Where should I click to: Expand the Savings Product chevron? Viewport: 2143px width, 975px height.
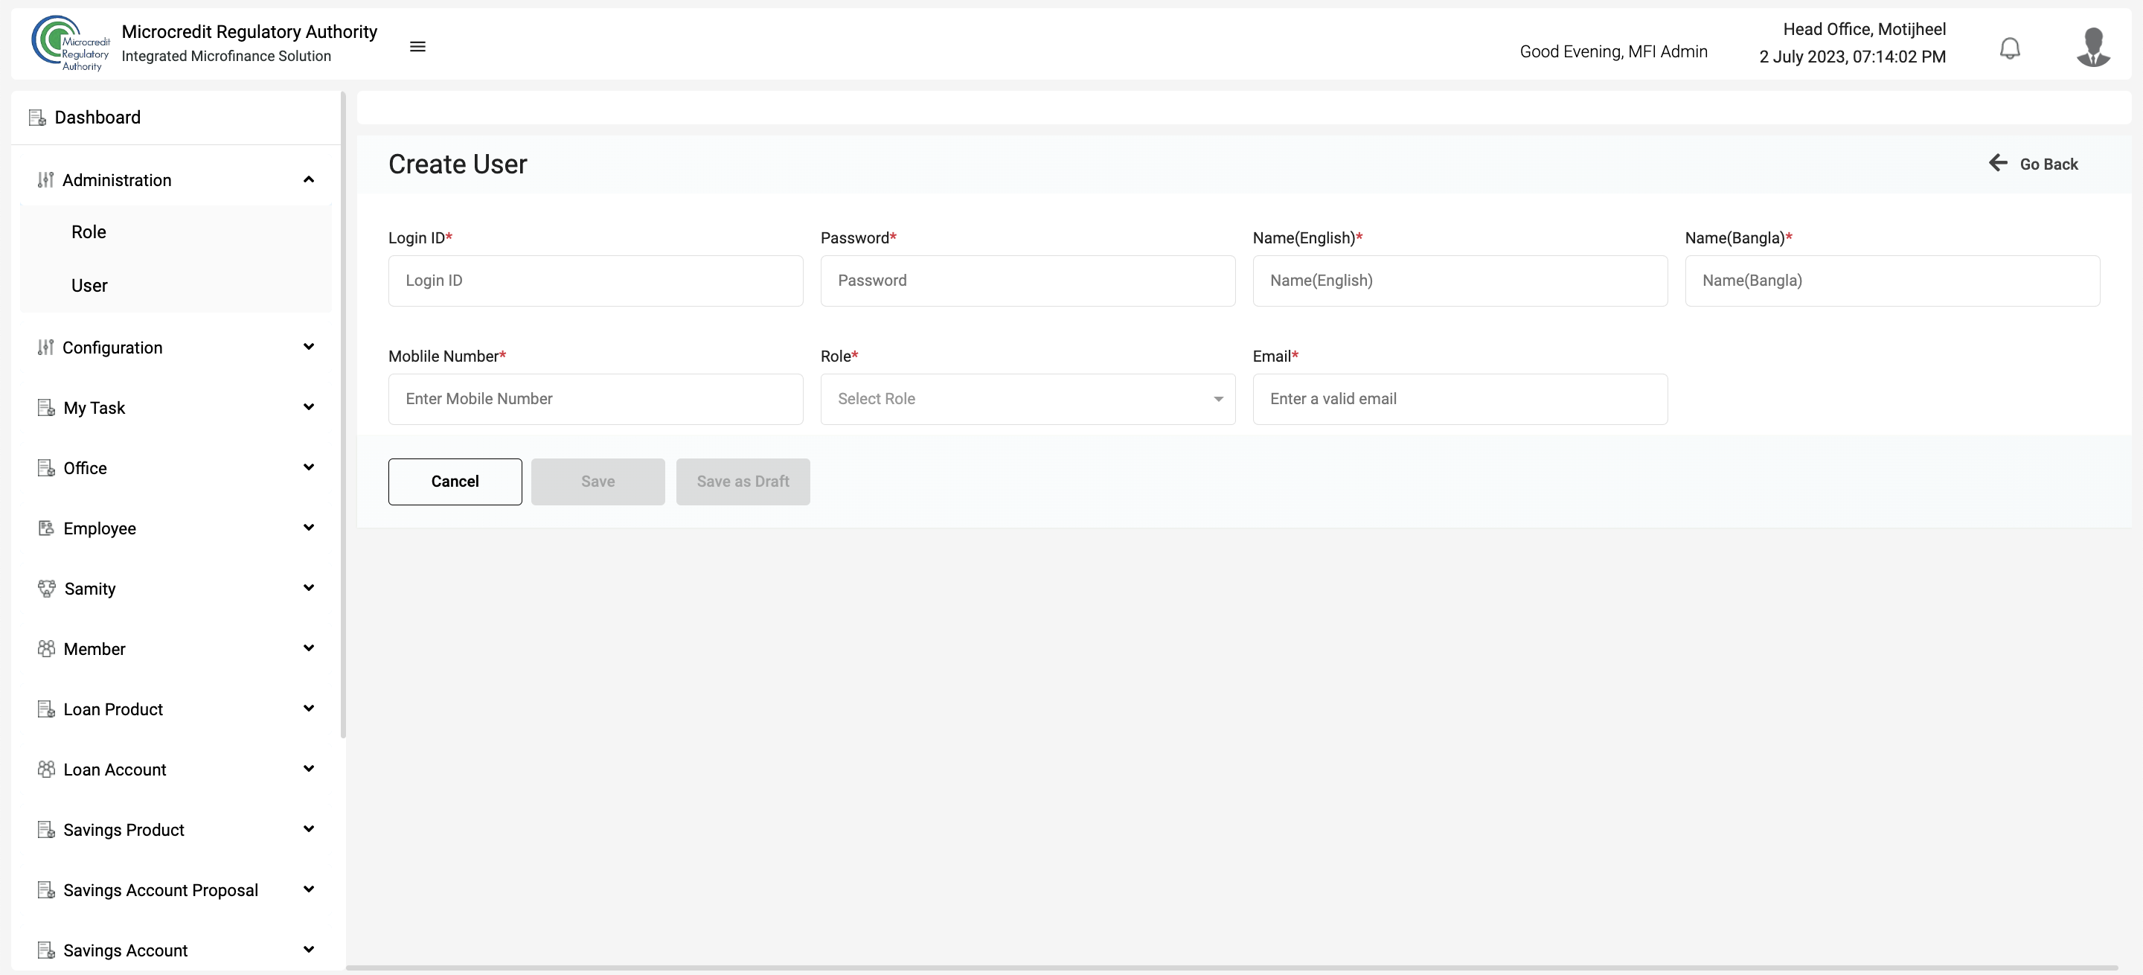pyautogui.click(x=309, y=829)
